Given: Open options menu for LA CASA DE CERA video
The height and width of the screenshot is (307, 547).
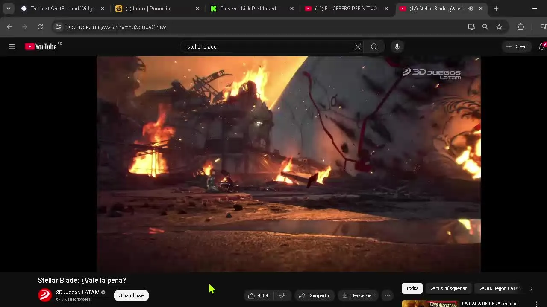Looking at the screenshot, I should pos(537,304).
